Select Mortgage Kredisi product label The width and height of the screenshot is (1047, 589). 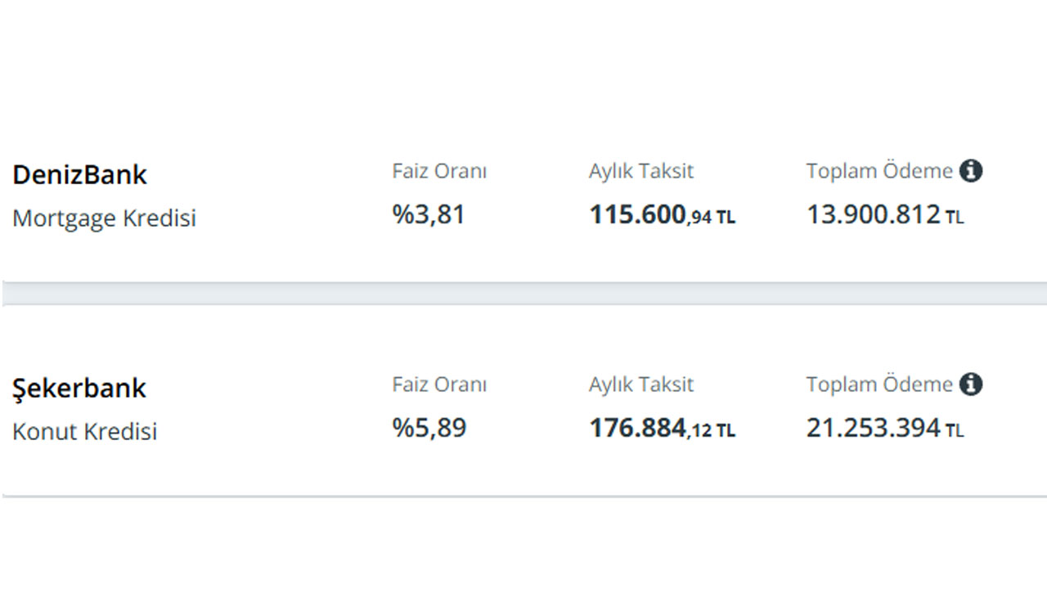coord(105,218)
